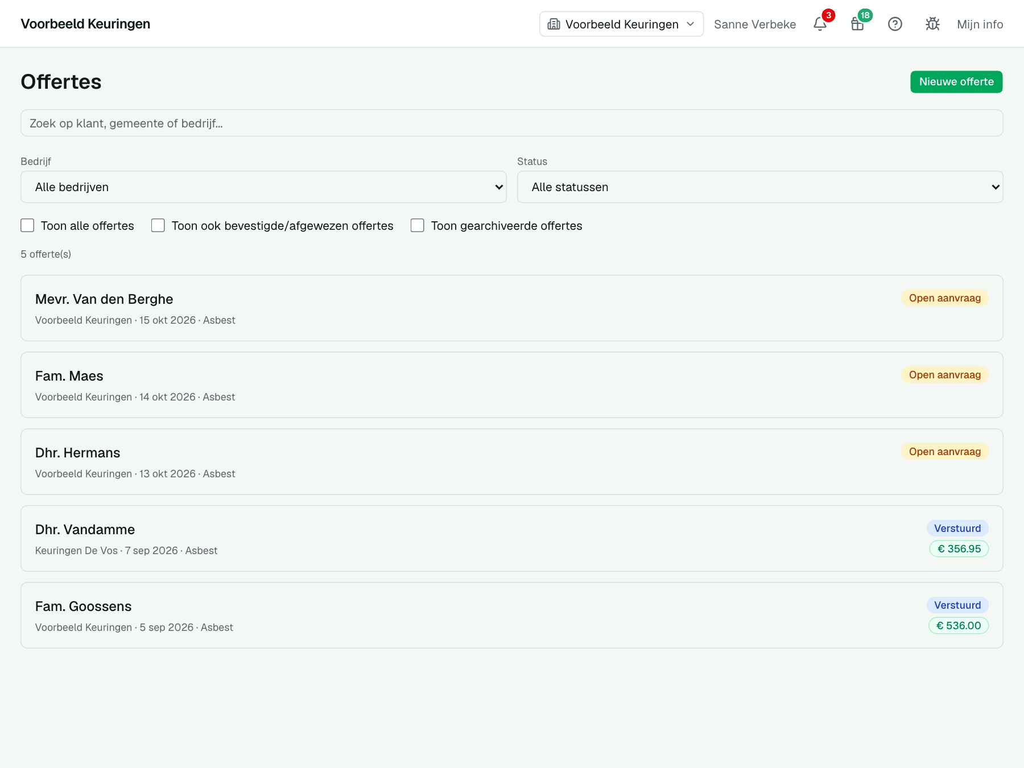
Task: Focus the search field for klant, gemeente, bedrijf
Action: coord(512,123)
